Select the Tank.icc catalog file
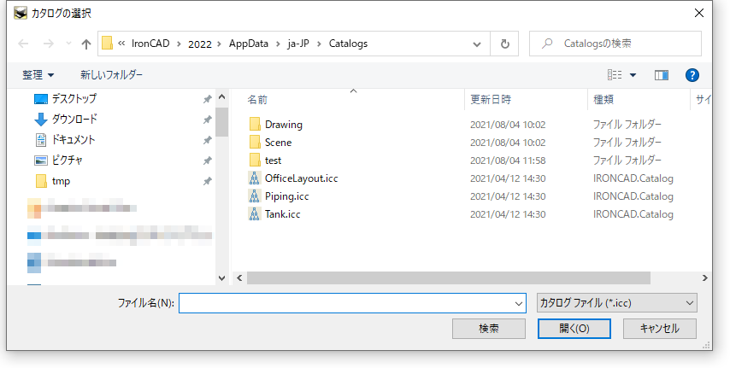 coord(282,214)
